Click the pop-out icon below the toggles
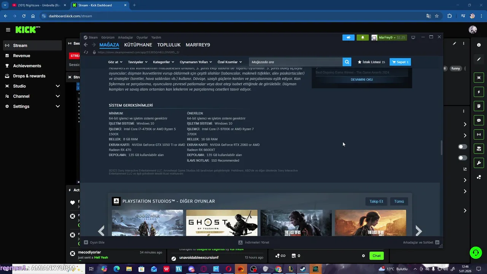Image resolution: width=487 pixels, height=274 pixels. pyautogui.click(x=465, y=169)
